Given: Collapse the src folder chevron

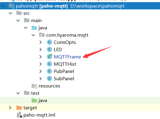Looking at the screenshot, I should [x=11, y=13].
